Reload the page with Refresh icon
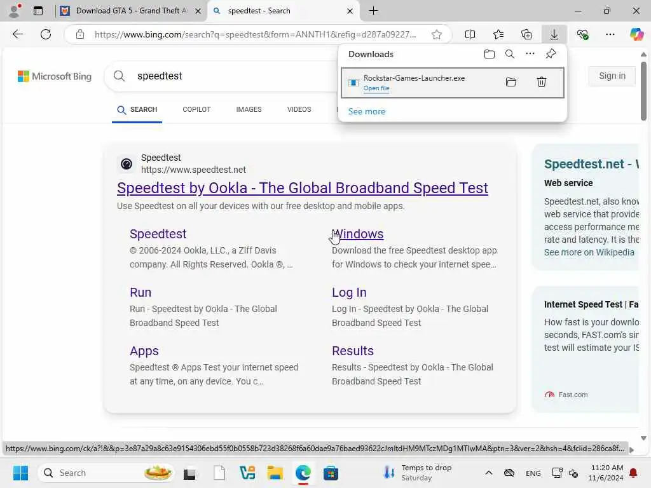 (46, 34)
